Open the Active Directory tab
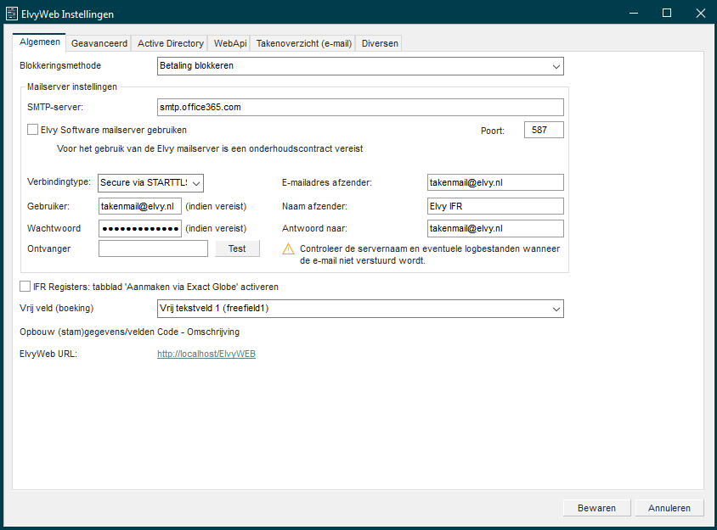 click(x=170, y=43)
